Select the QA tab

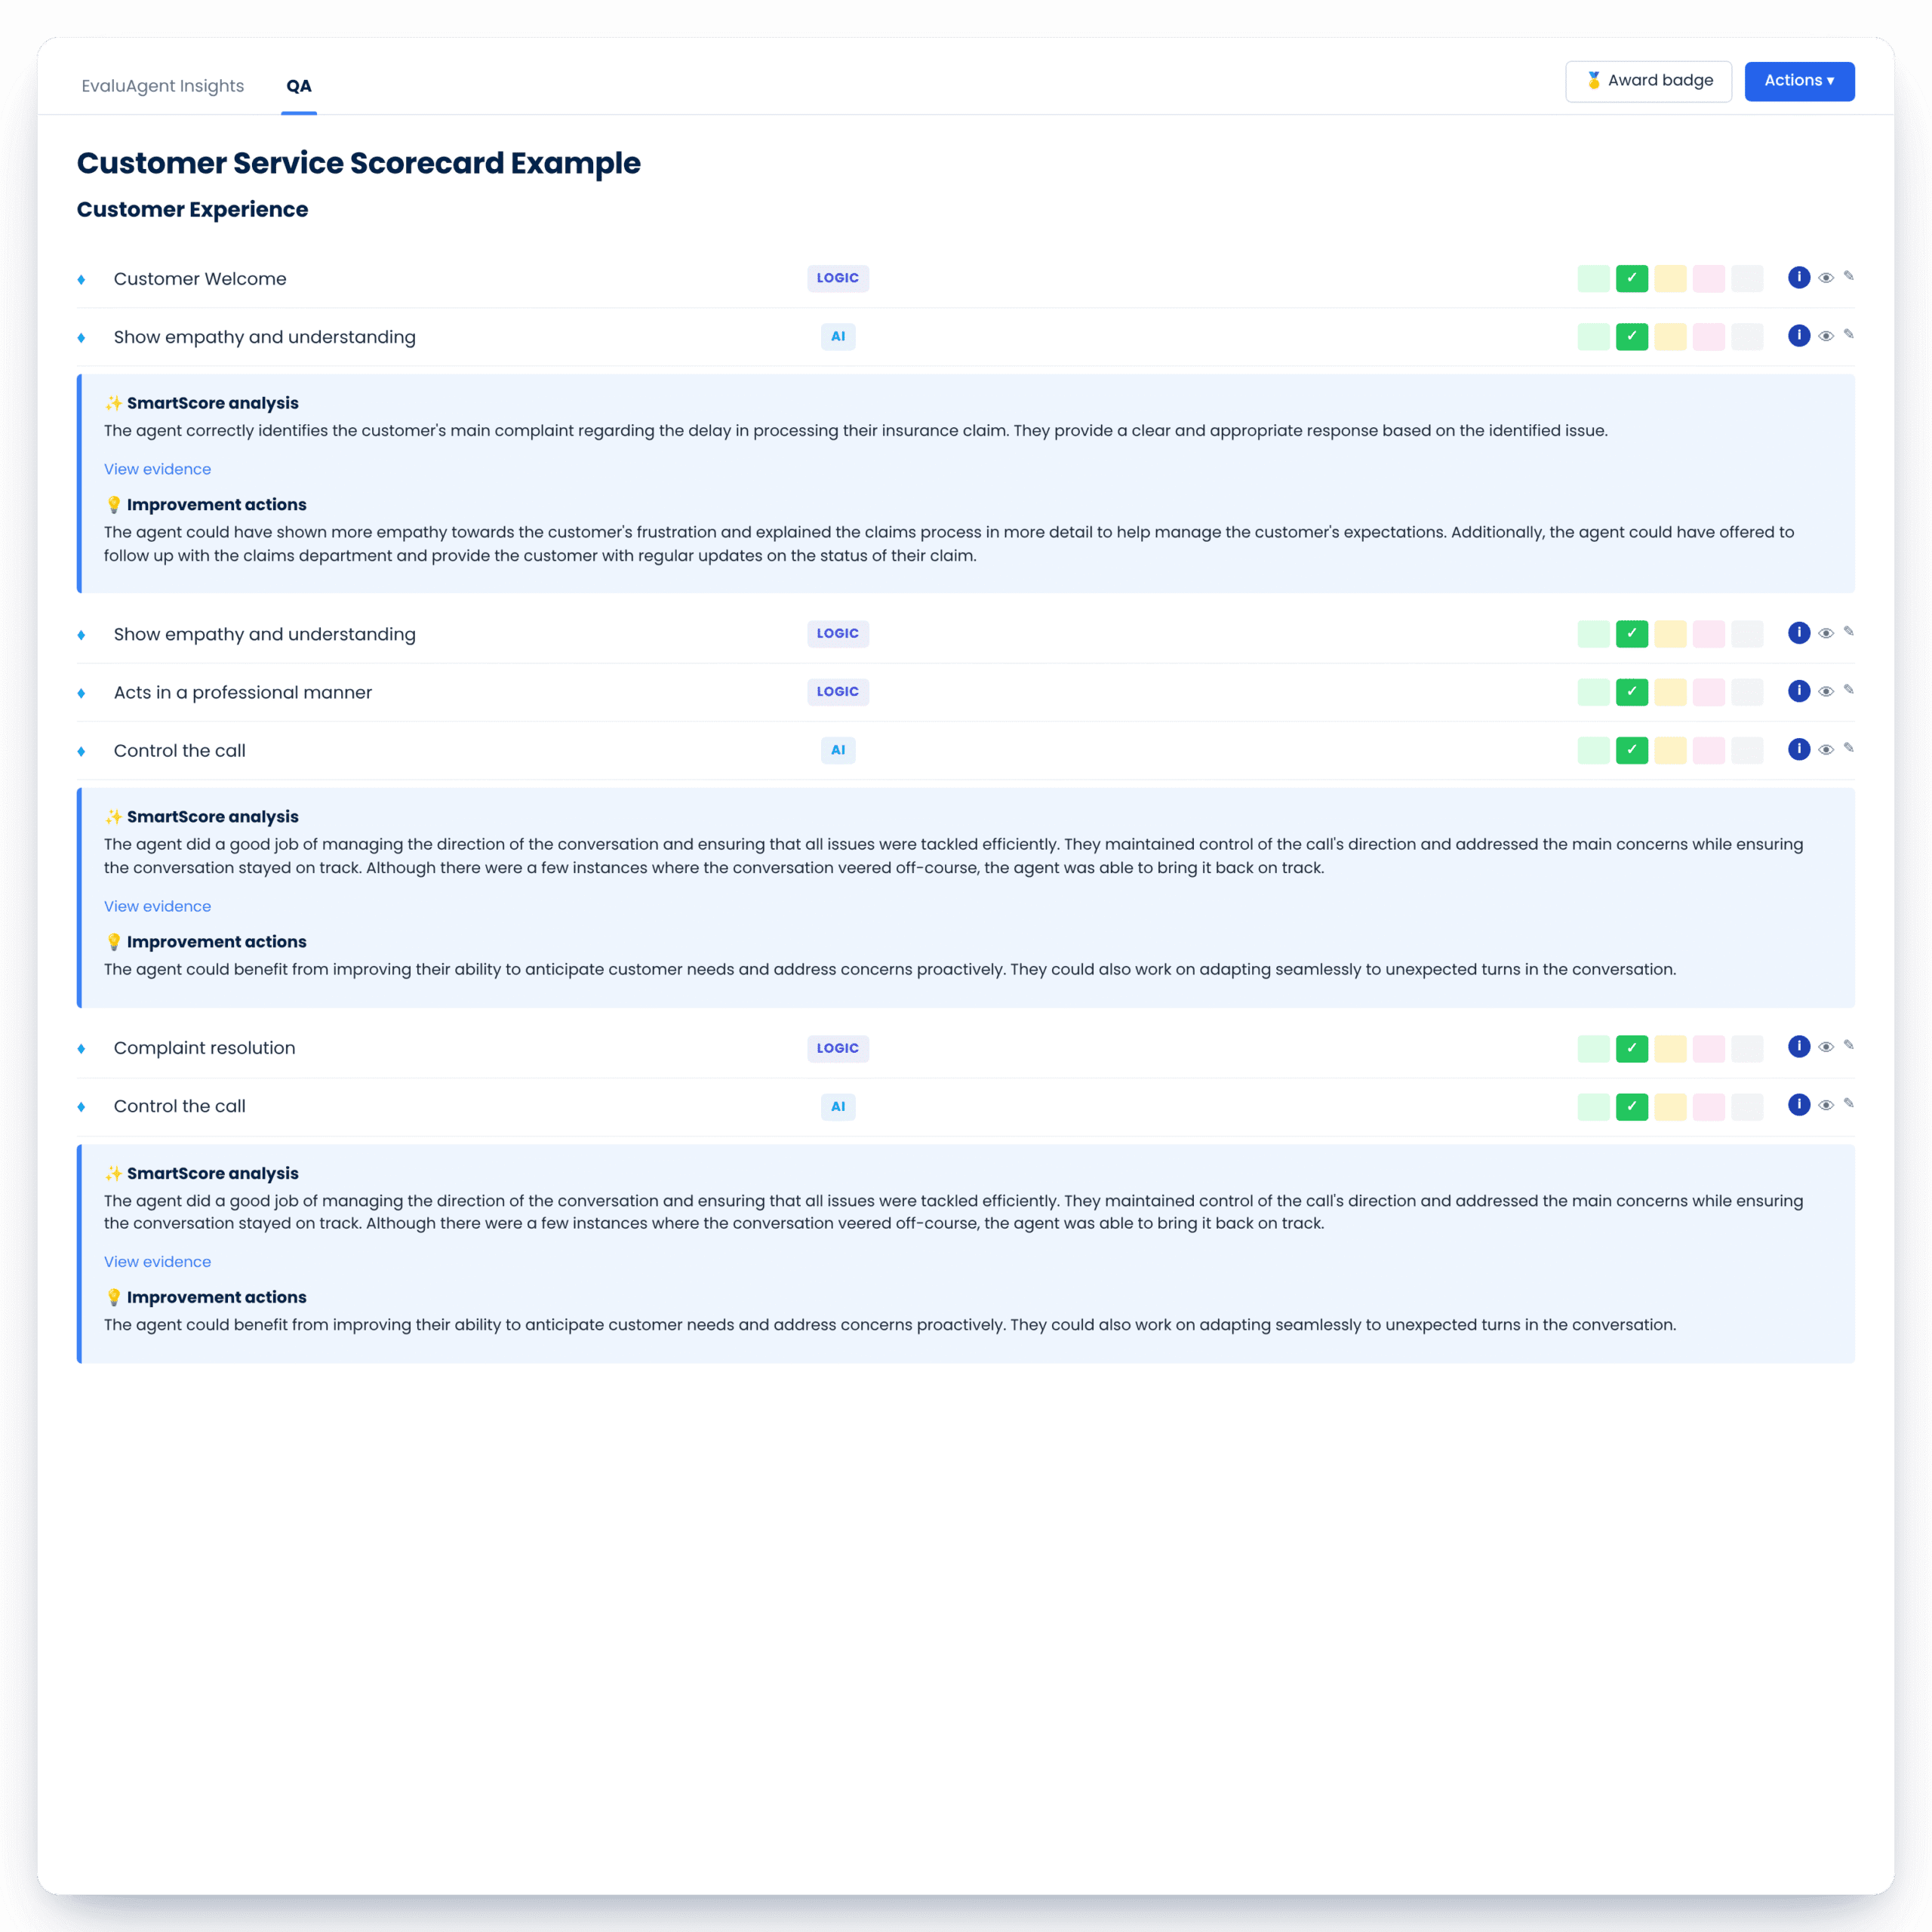coord(298,86)
